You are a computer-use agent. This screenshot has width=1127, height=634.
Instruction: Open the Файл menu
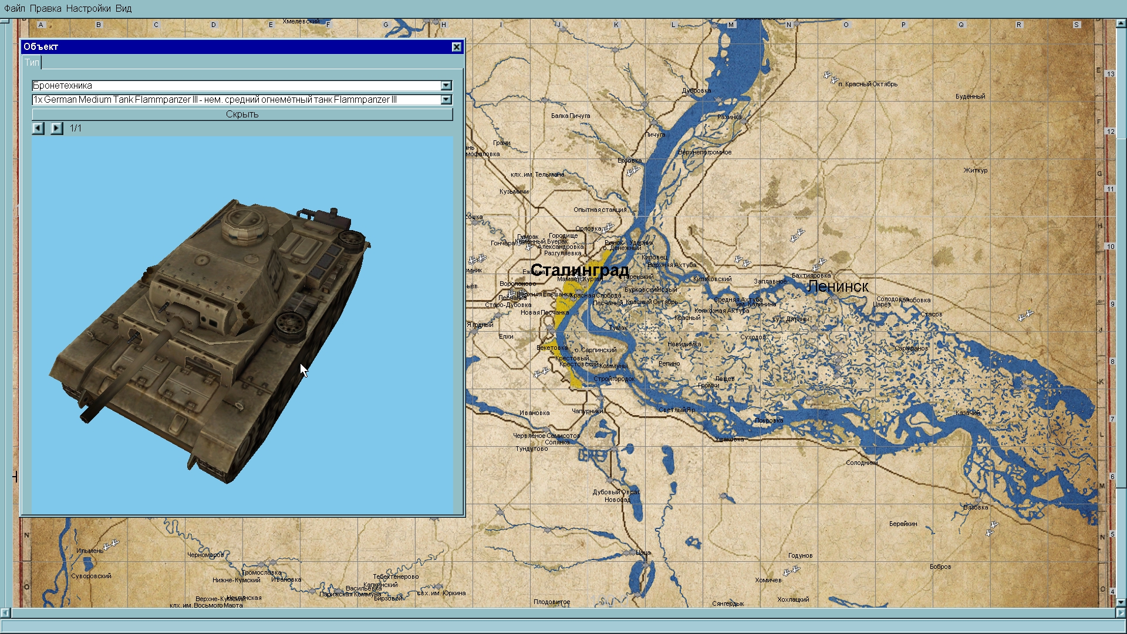point(14,8)
